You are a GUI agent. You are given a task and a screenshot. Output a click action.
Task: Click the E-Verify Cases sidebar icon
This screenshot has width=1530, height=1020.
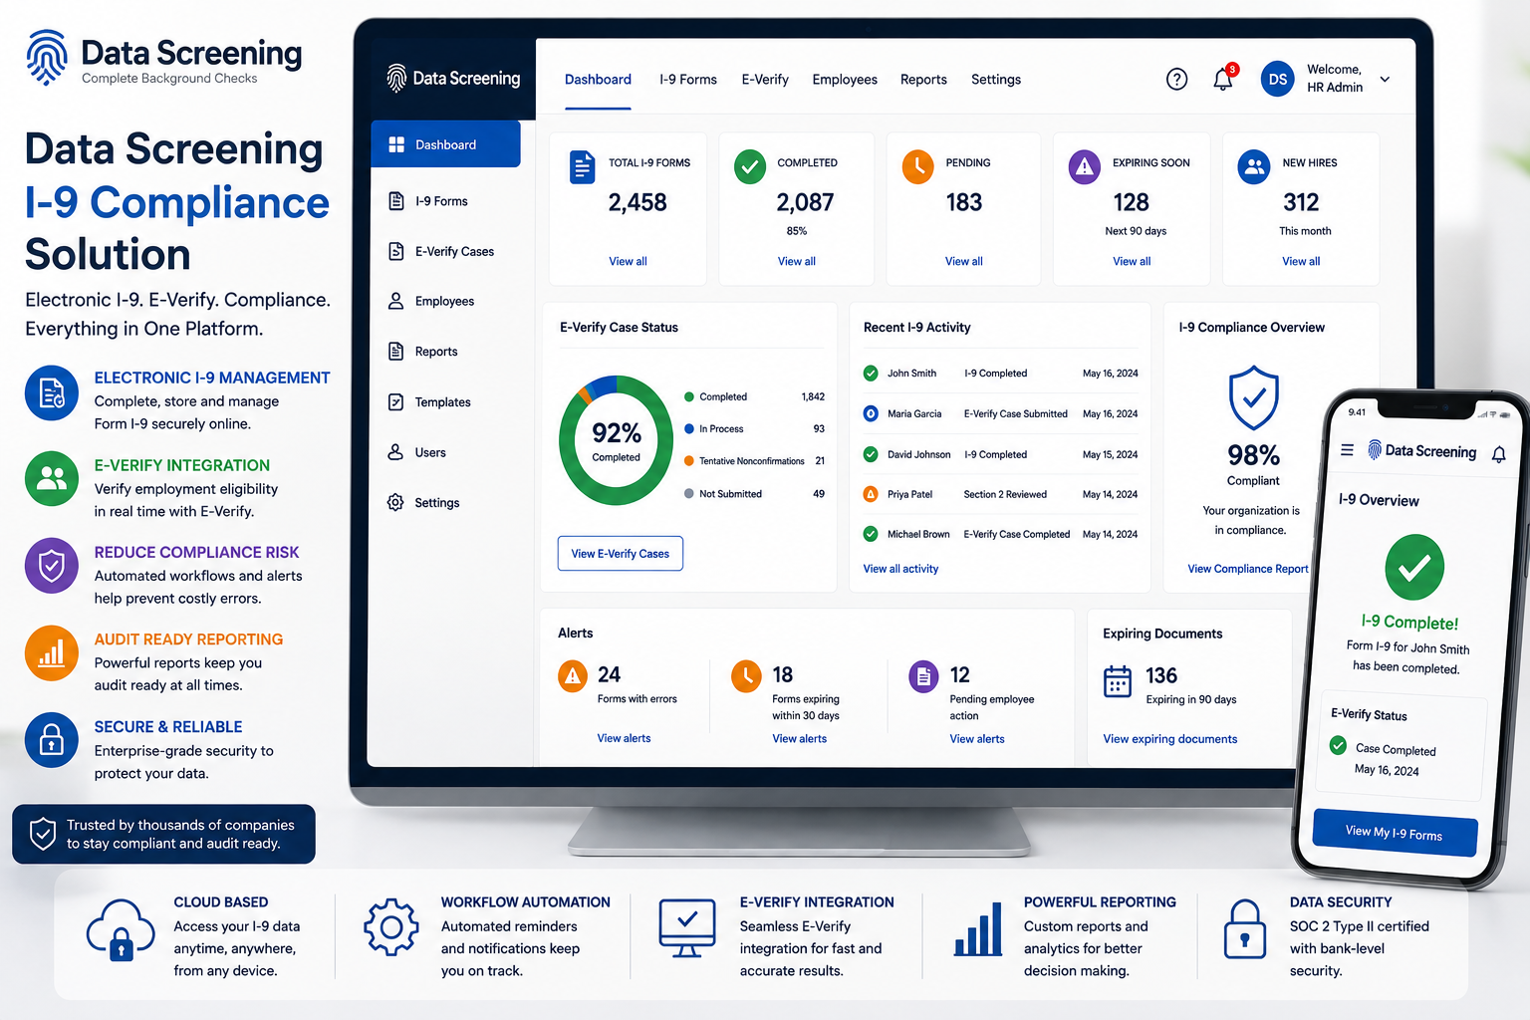(x=395, y=251)
